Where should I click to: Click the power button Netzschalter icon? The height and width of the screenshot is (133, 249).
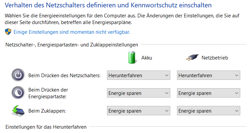[18, 75]
